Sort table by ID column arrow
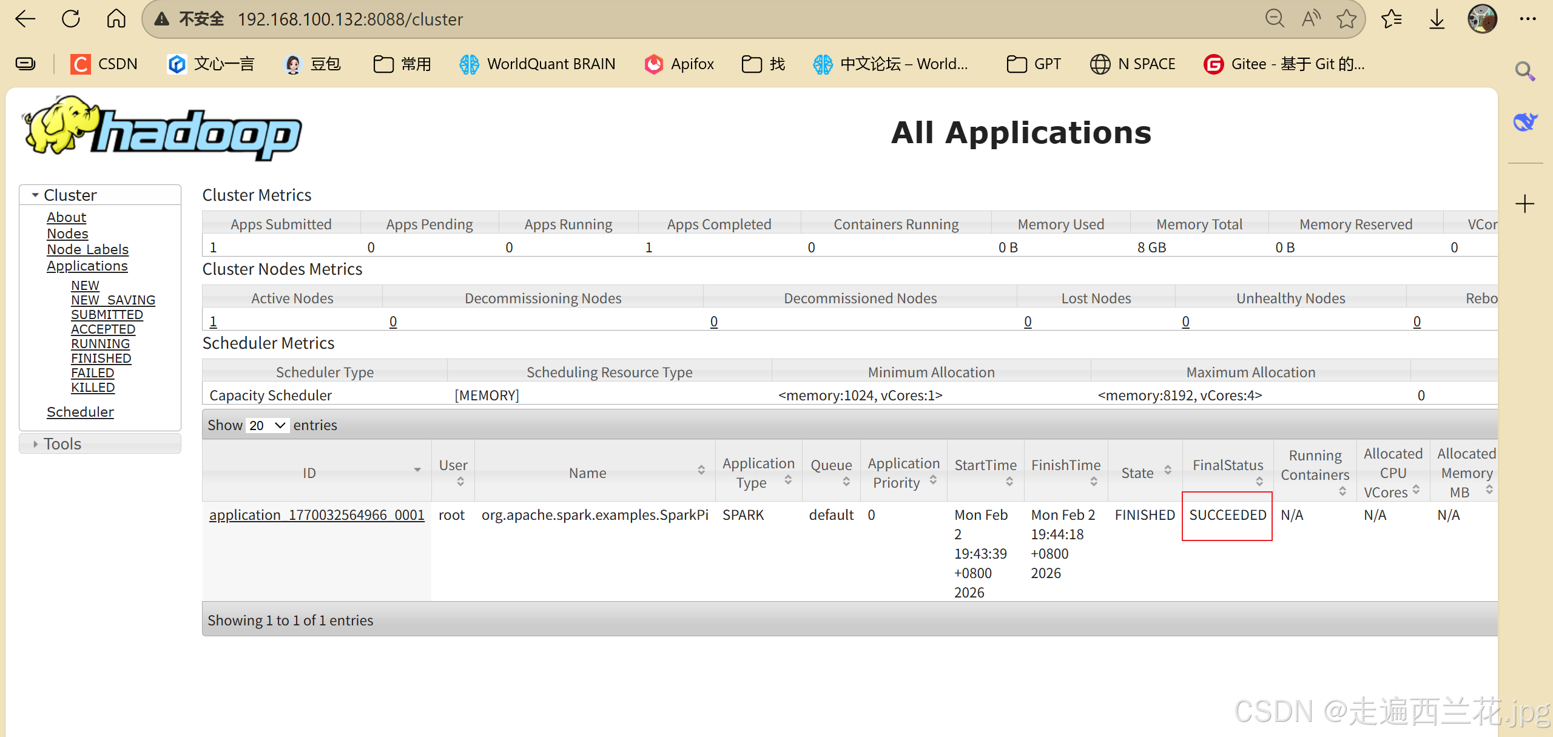The image size is (1553, 737). [417, 470]
